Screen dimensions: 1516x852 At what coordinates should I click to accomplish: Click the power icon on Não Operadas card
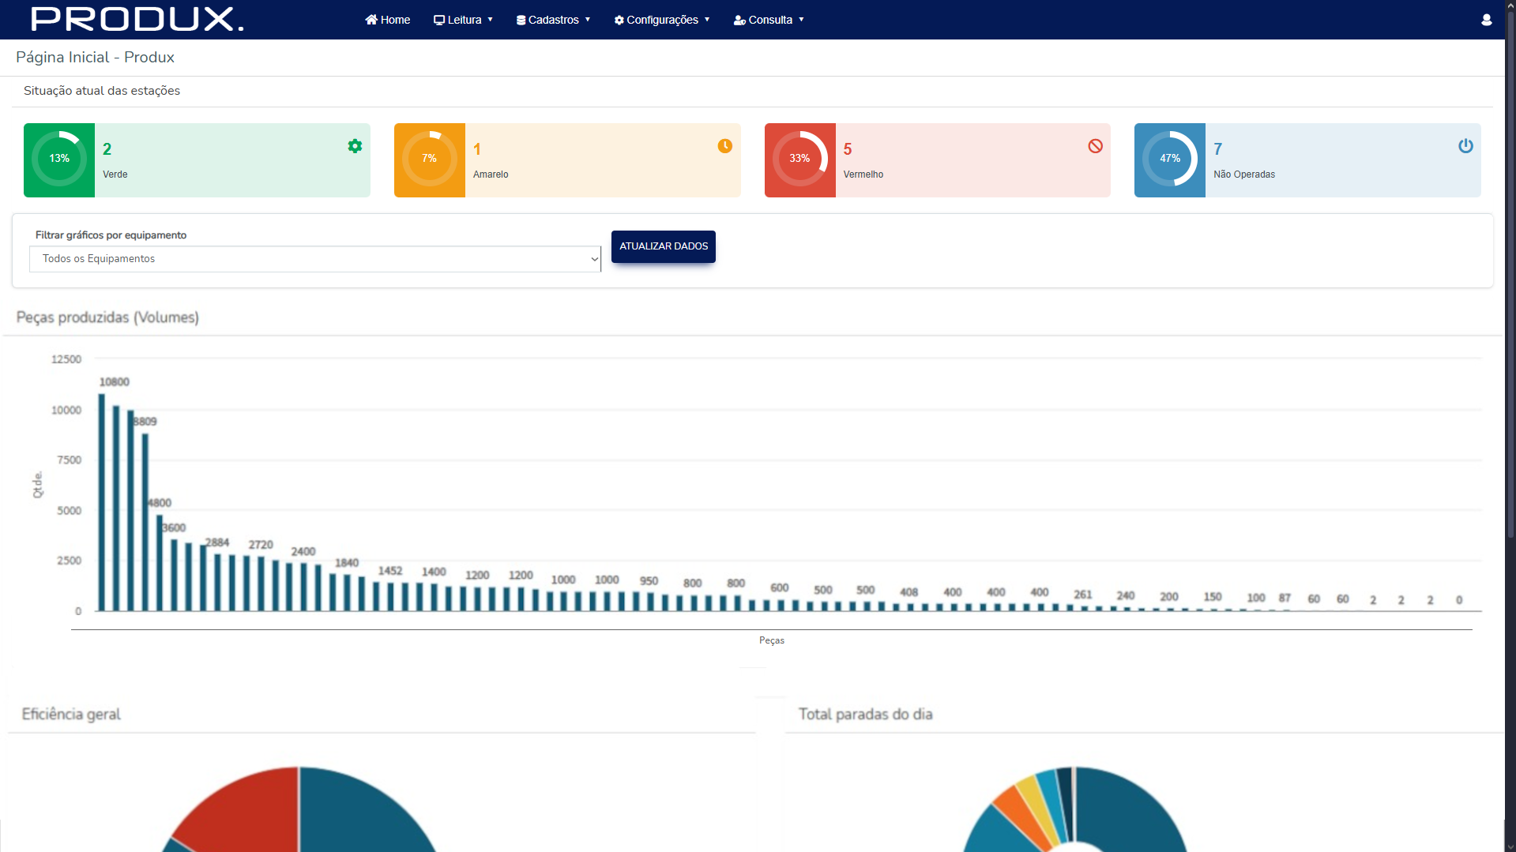coord(1465,146)
